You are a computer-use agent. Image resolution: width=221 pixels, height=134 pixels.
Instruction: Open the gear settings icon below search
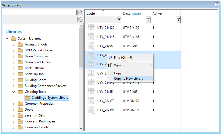[x=80, y=20]
